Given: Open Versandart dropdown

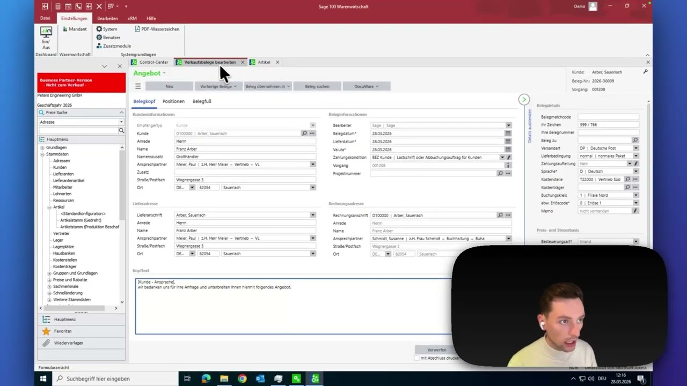Looking at the screenshot, I should [635, 148].
